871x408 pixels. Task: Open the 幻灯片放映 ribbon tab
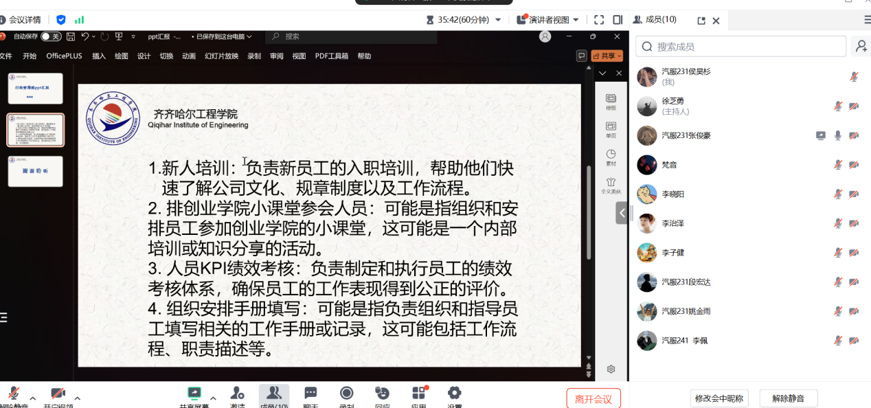(221, 56)
